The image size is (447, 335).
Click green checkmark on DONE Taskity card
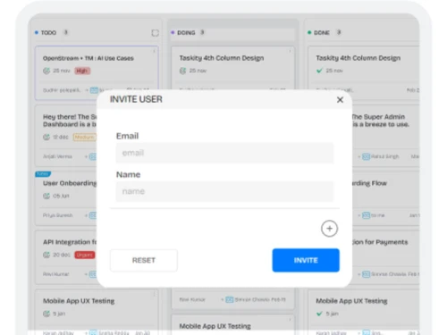319,71
